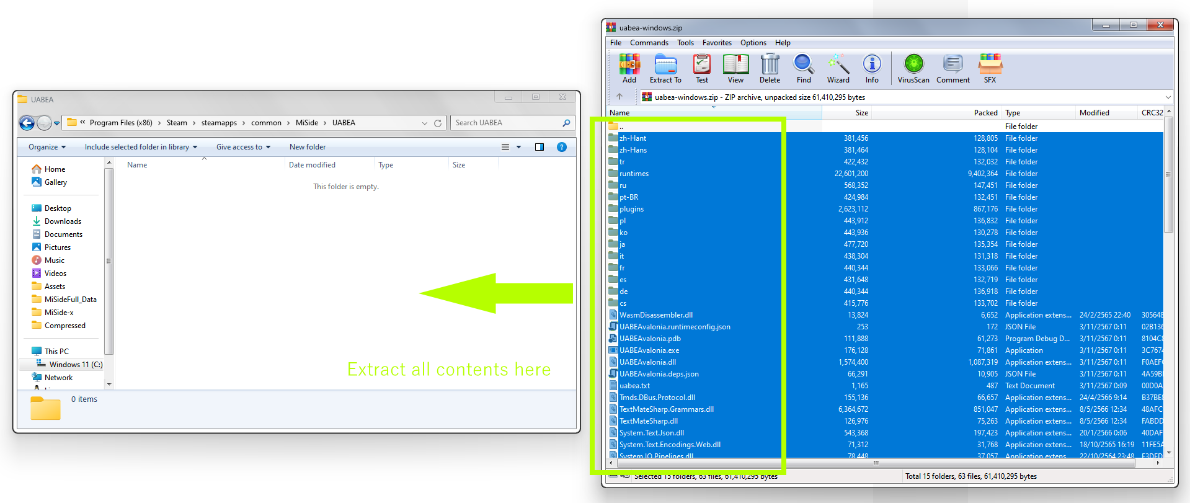Screen dimensions: 1190x503
Task: Click the Delete toolbar icon in WinRAR
Action: coord(770,68)
